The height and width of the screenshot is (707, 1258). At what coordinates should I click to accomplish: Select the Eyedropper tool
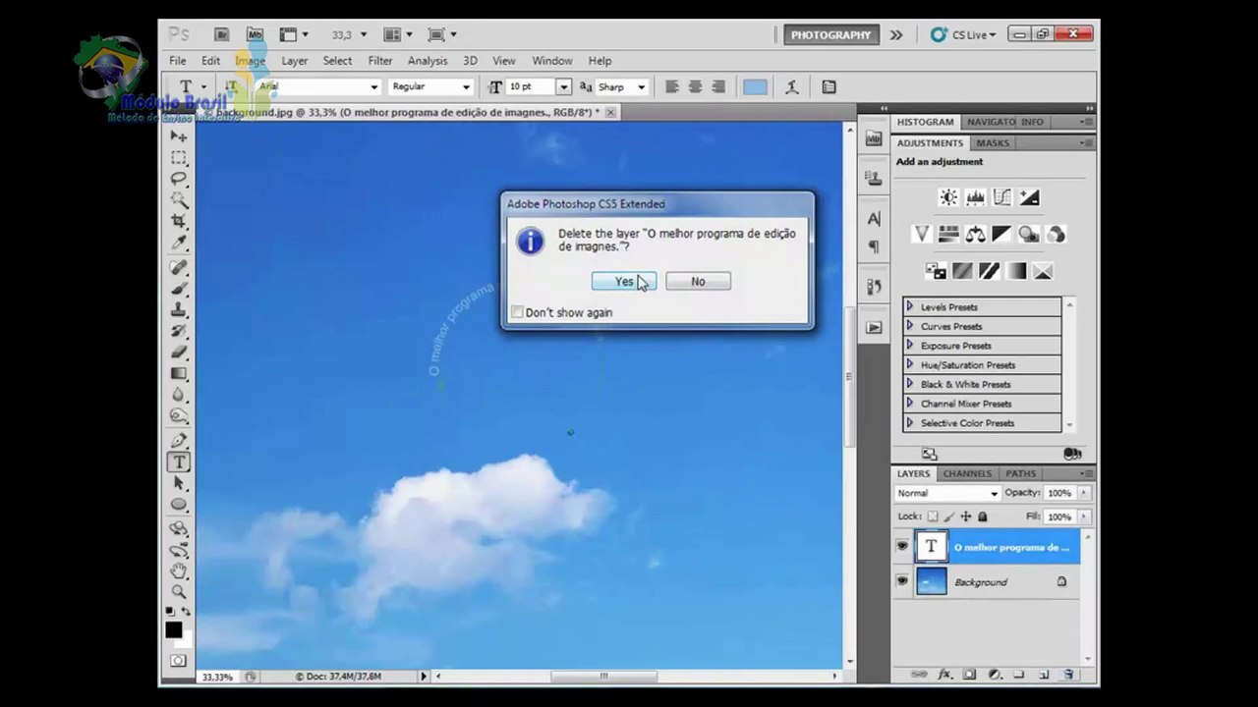pos(179,243)
